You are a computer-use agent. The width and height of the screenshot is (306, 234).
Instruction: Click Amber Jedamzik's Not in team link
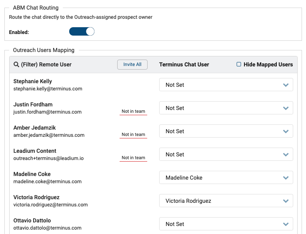click(x=133, y=134)
